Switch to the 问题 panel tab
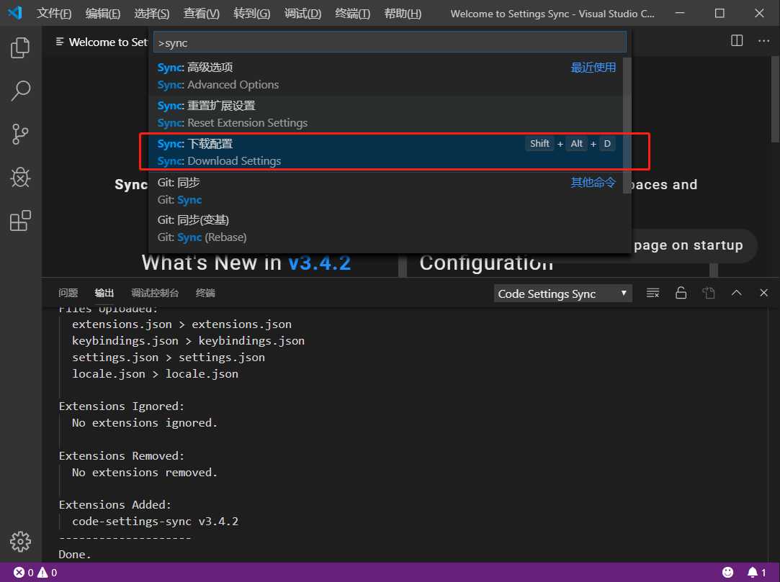 tap(68, 294)
